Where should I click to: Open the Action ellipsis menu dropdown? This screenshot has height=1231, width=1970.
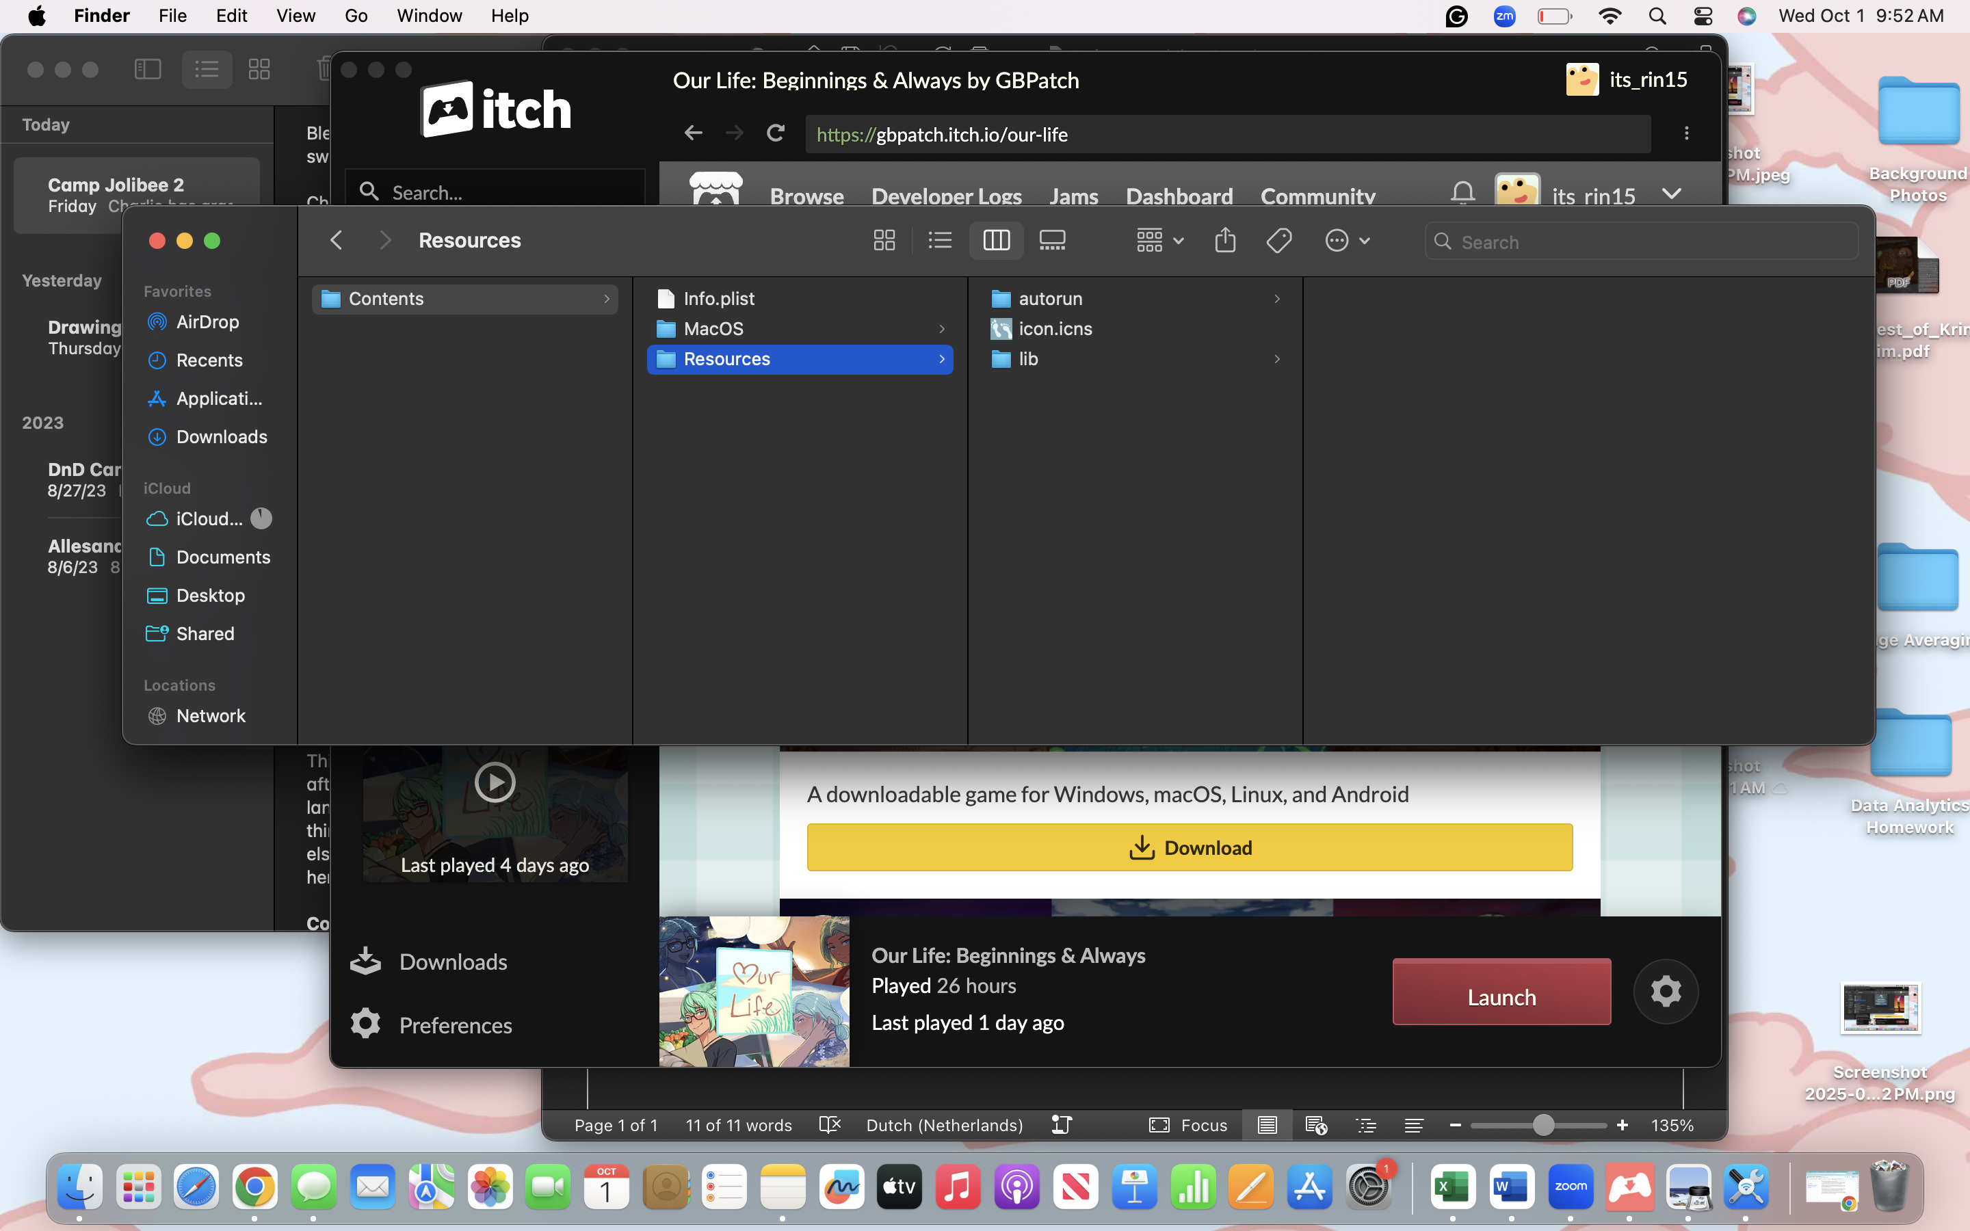click(1348, 240)
